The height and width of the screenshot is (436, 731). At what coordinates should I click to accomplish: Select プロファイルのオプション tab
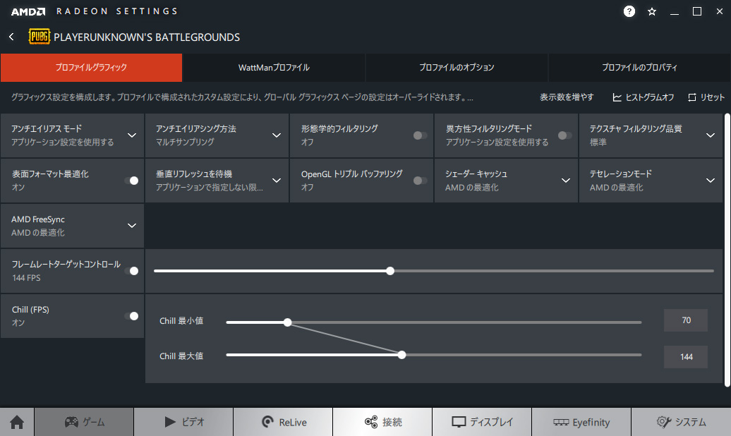[x=457, y=68]
